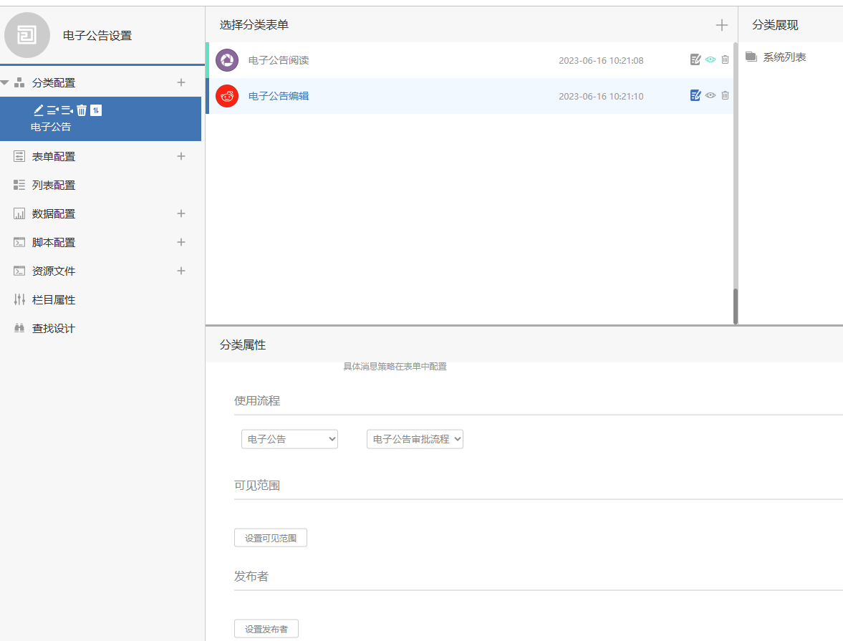The image size is (843, 641).
Task: Click the 设置可见范围 button
Action: pyautogui.click(x=270, y=538)
